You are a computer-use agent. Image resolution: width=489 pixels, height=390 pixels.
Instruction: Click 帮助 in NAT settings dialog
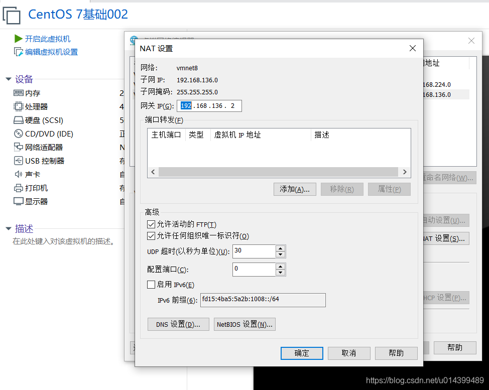pos(396,353)
